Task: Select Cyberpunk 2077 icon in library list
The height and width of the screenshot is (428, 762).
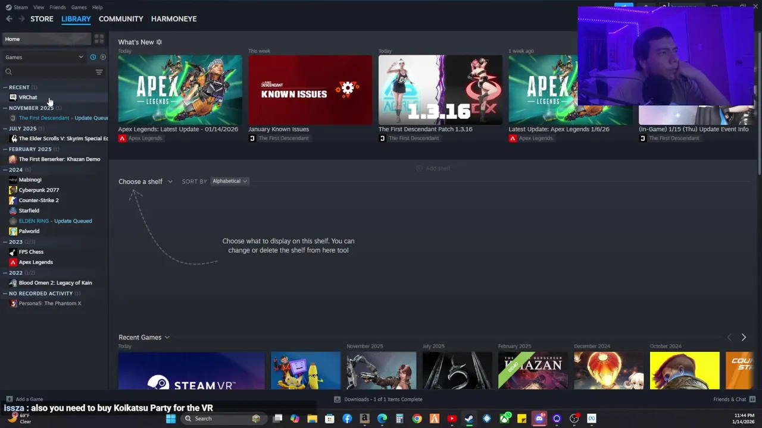Action: 13,190
